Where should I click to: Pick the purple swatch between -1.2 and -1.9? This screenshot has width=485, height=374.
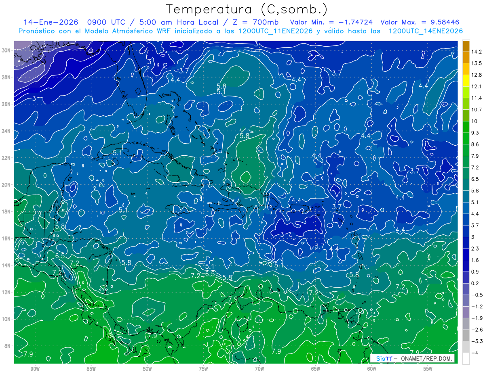[466, 312]
